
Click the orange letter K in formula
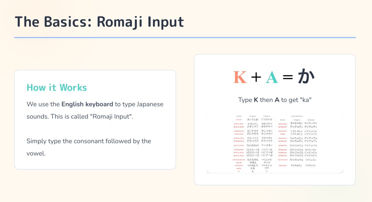tap(240, 77)
